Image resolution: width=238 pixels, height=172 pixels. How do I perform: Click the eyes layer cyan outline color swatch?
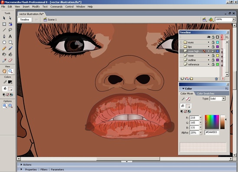coord(218,42)
